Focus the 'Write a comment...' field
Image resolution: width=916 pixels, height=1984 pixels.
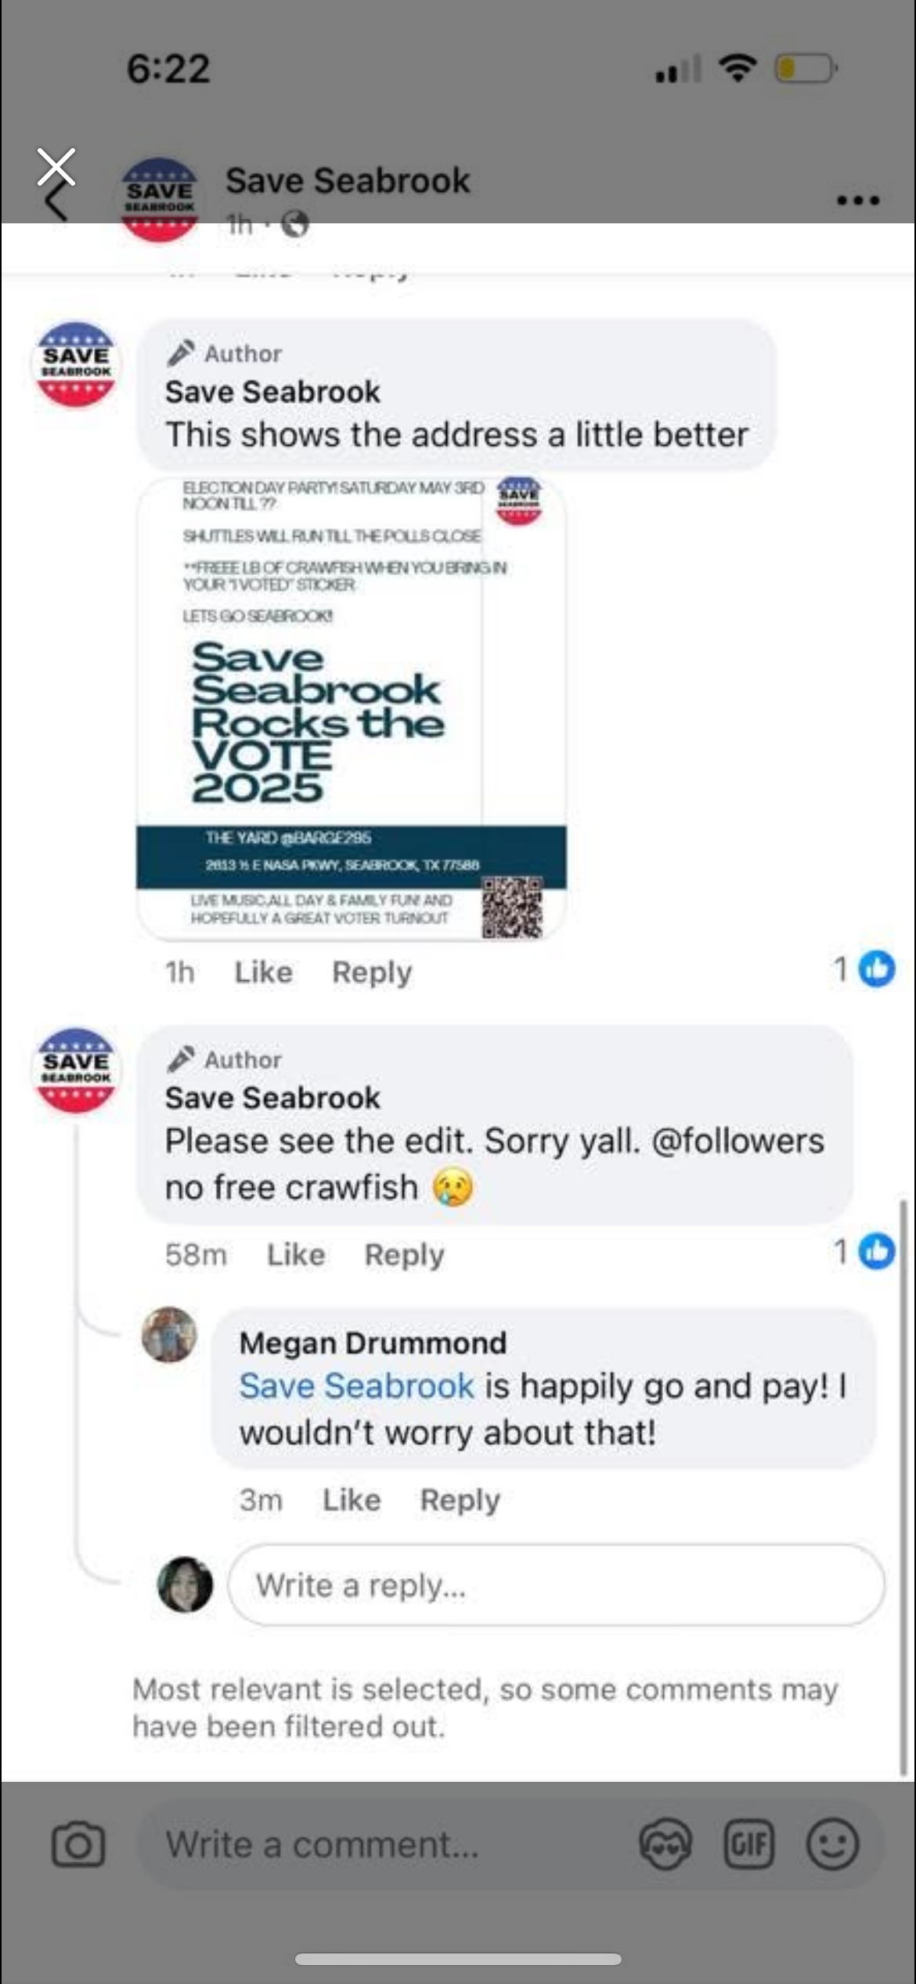coord(385,1845)
